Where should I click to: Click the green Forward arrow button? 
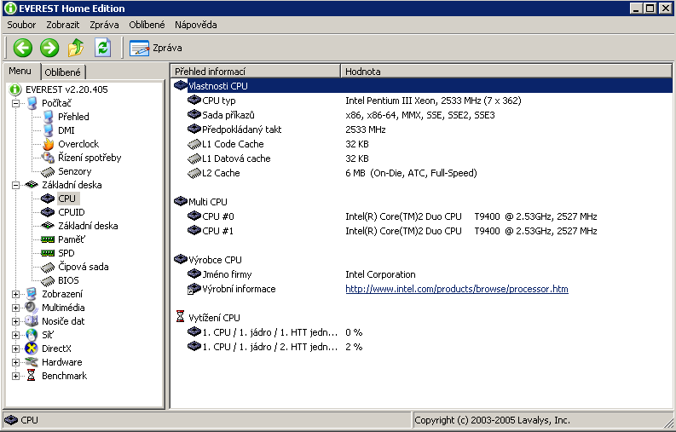(x=49, y=48)
